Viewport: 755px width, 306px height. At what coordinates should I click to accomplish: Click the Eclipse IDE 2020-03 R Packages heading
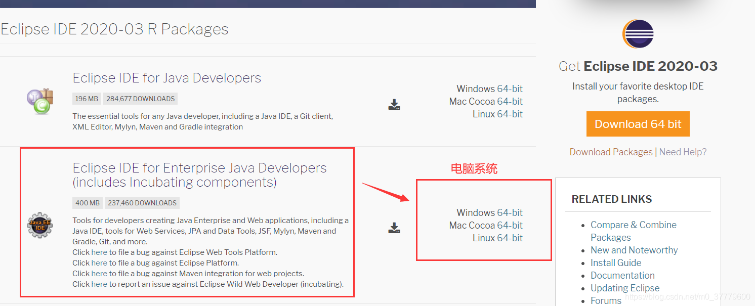click(x=114, y=29)
